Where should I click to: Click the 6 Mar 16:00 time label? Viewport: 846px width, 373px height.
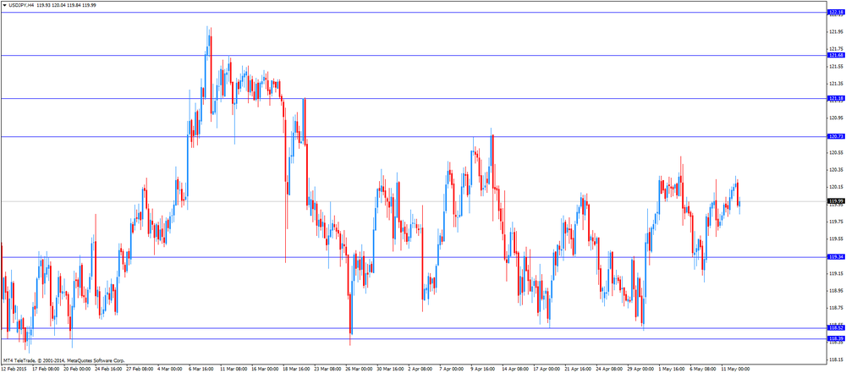[201, 370]
